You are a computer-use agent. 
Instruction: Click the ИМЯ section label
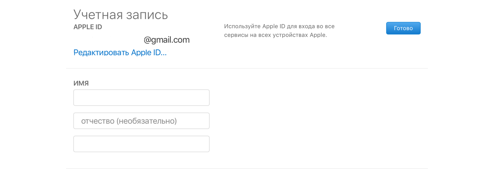coord(81,83)
